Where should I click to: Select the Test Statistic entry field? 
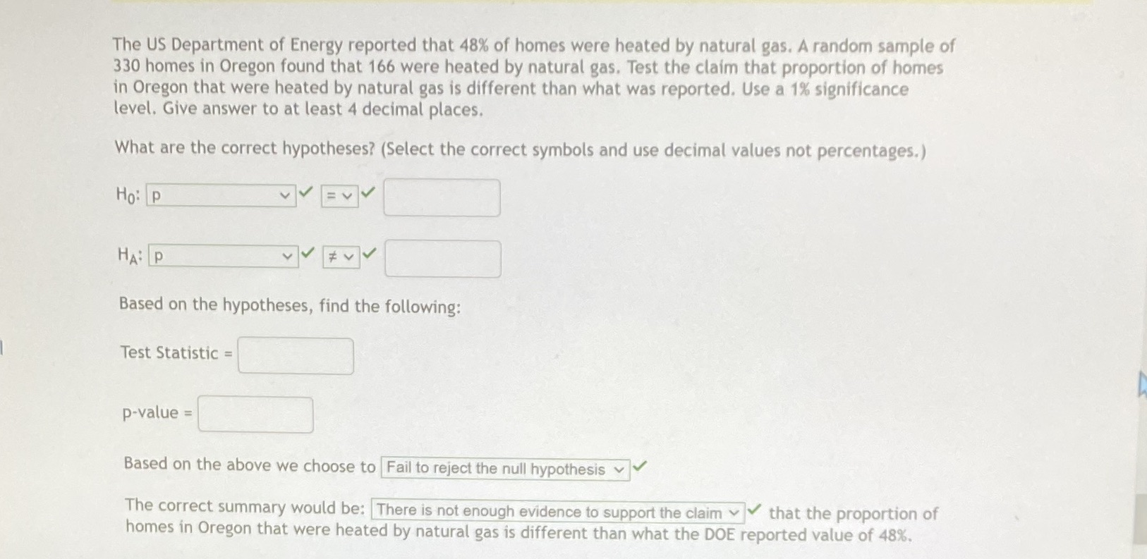pos(295,355)
